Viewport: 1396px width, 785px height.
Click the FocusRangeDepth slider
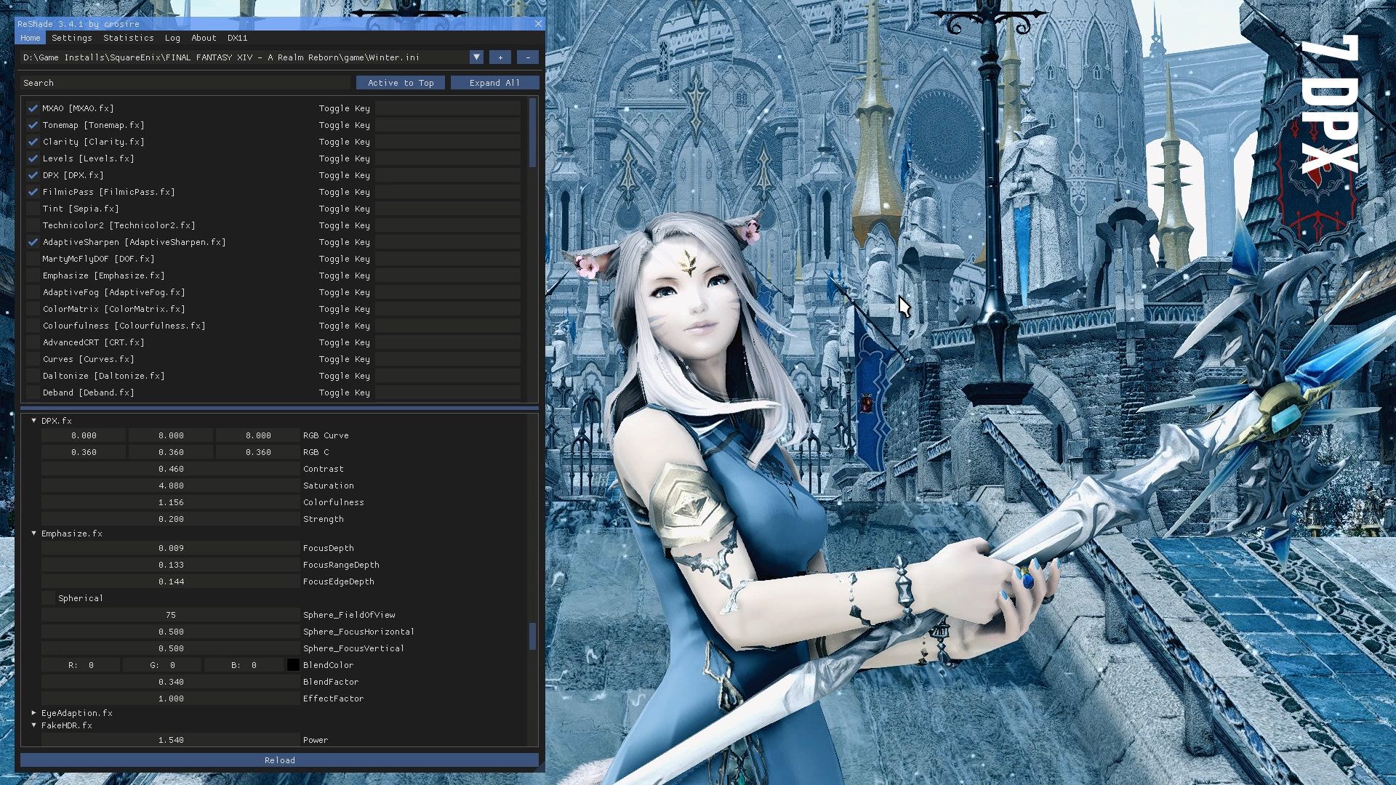(x=171, y=565)
